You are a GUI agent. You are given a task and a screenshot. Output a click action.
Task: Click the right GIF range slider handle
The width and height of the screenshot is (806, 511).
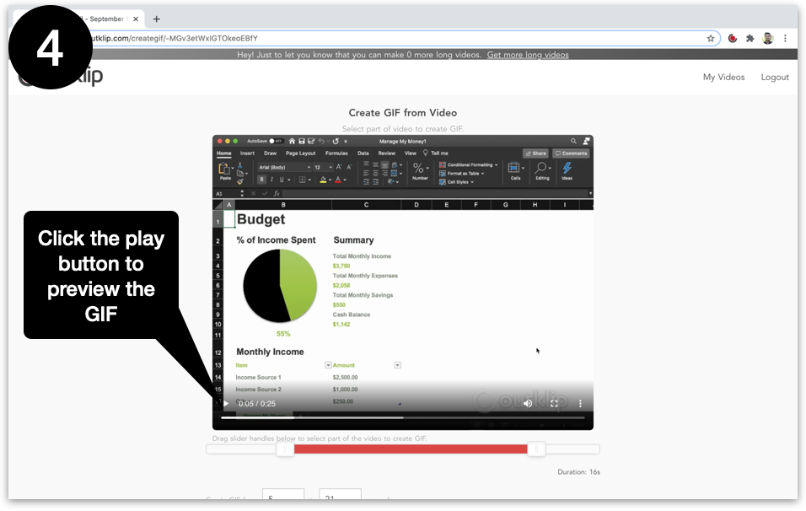pyautogui.click(x=536, y=449)
